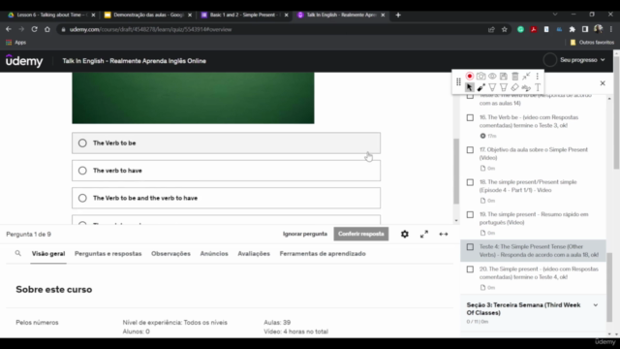620x349 pixels.
Task: Expand Seção 3 Terceira Semana section
Action: (x=533, y=312)
